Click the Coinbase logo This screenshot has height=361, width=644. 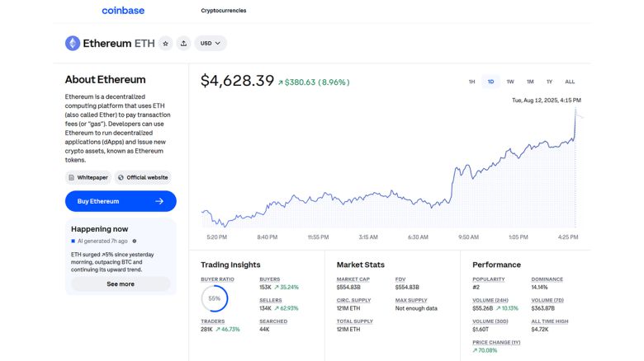[123, 11]
